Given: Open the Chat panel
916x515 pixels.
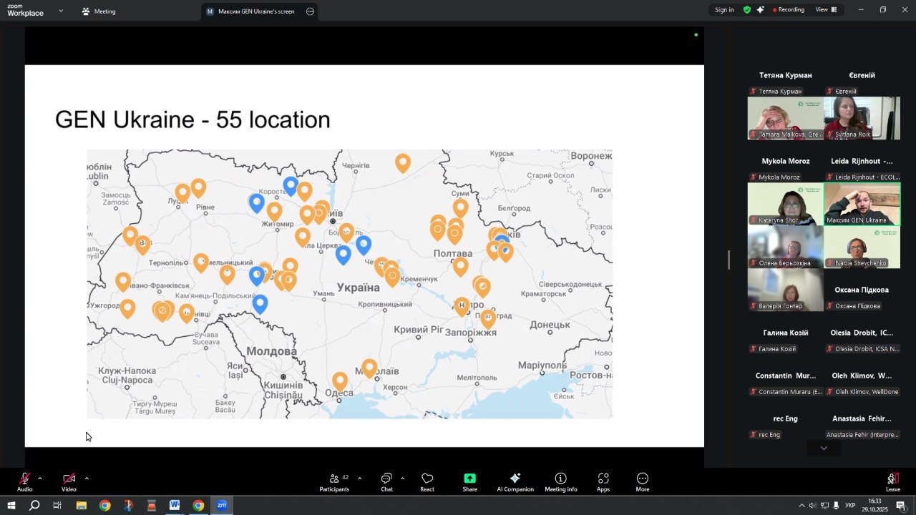Looking at the screenshot, I should tap(386, 482).
